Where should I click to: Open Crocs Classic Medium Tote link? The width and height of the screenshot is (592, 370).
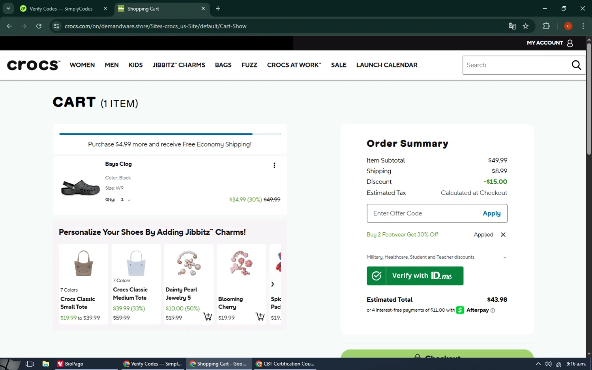pos(130,294)
